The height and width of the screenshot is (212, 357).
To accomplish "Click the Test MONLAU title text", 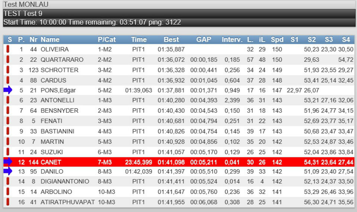I will pos(26,4).
